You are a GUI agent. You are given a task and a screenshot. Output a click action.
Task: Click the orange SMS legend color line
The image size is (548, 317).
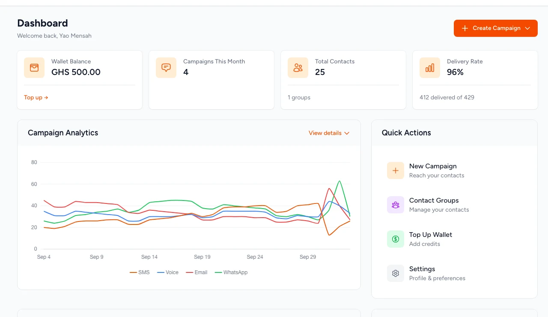coord(133,272)
